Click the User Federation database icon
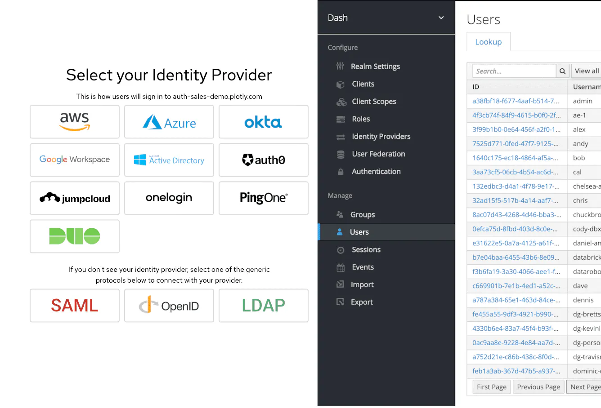This screenshot has width=601, height=408. tap(341, 155)
